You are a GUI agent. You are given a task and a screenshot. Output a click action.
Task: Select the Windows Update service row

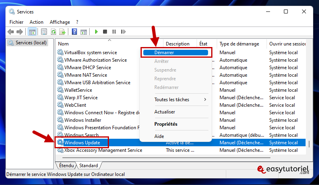pyautogui.click(x=181, y=143)
